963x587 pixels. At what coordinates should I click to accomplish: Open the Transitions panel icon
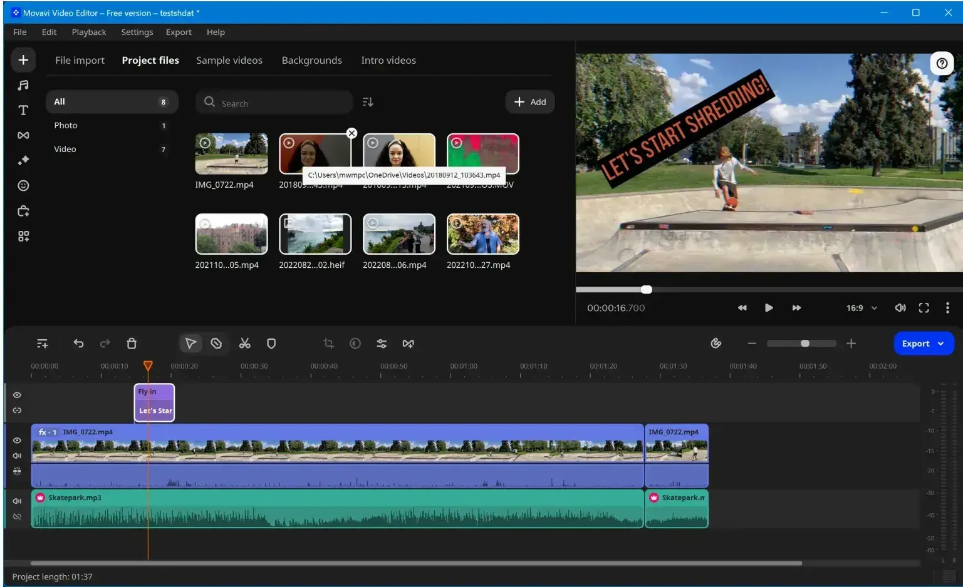[23, 135]
